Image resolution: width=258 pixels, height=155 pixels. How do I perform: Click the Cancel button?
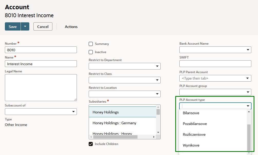43,27
